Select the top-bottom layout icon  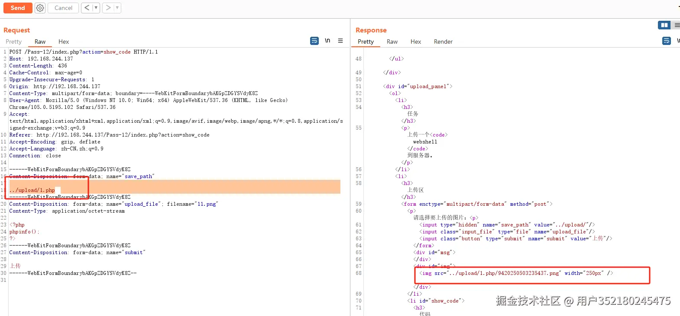pos(677,25)
